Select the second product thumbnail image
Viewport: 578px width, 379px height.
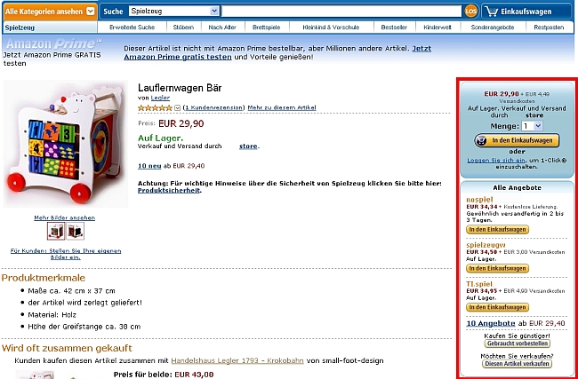76,231
